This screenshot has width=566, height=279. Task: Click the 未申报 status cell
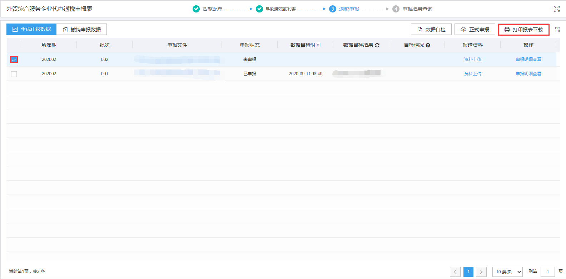250,60
